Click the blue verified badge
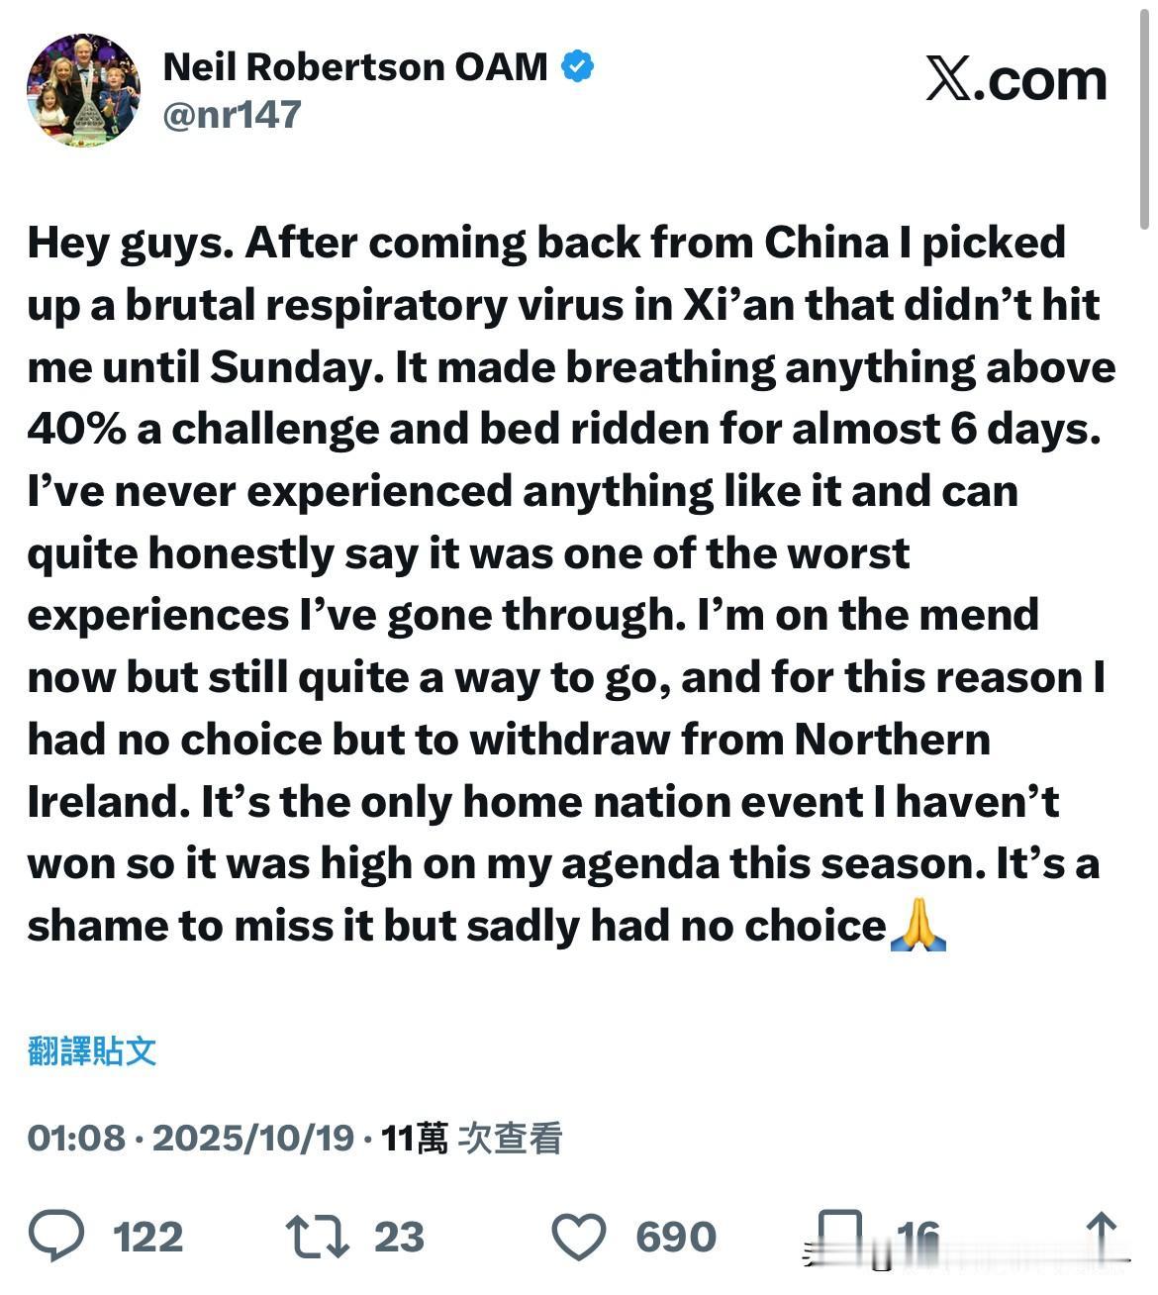Viewport: 1158px width, 1295px height. click(x=577, y=67)
